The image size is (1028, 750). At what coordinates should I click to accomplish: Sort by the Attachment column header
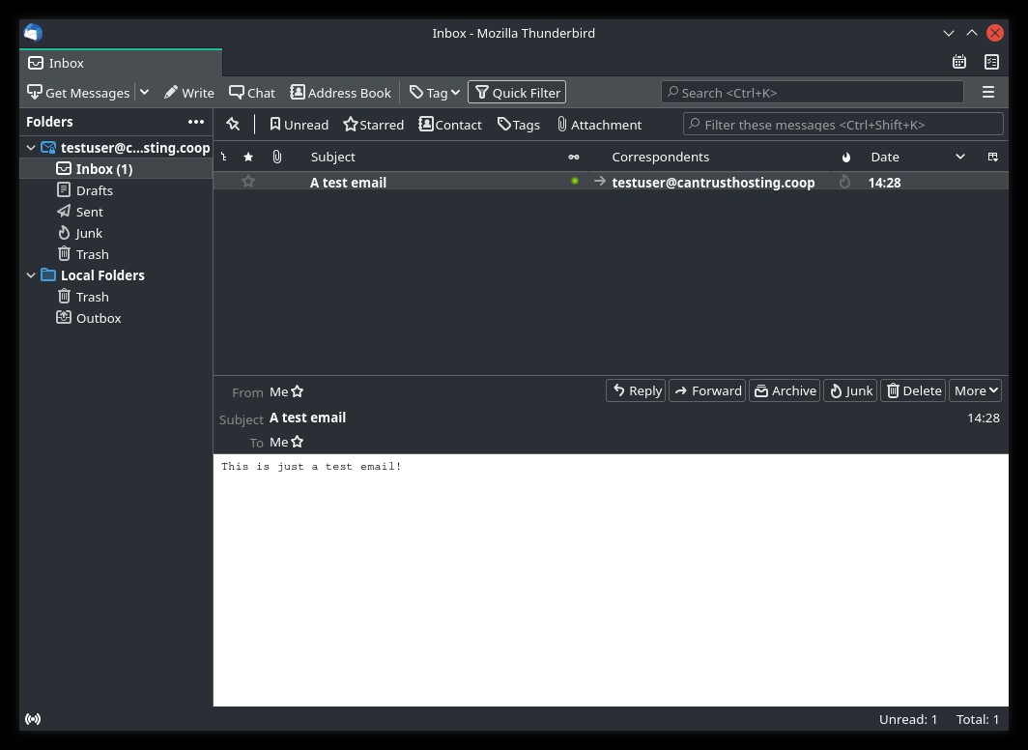(276, 157)
